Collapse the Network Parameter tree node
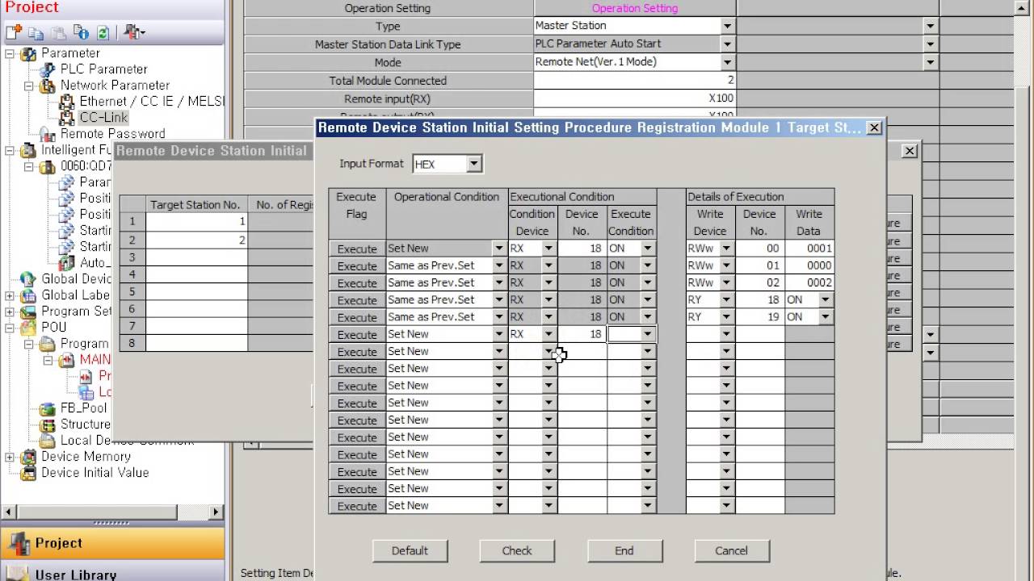 coord(29,86)
